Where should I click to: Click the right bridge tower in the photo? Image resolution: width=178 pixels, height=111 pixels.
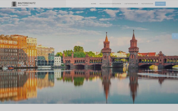pos(133,49)
